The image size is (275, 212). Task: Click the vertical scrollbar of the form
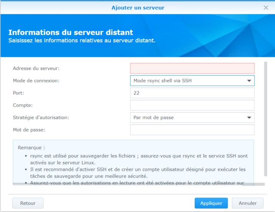point(265,115)
